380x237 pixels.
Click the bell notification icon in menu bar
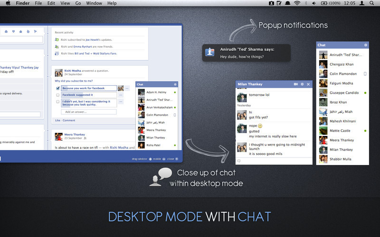pos(288,3)
